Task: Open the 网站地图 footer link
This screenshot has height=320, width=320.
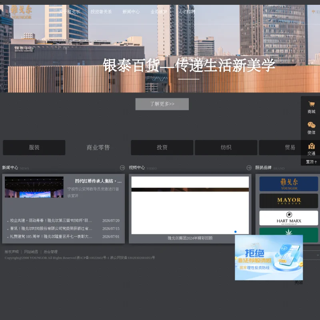Action: pos(31,252)
